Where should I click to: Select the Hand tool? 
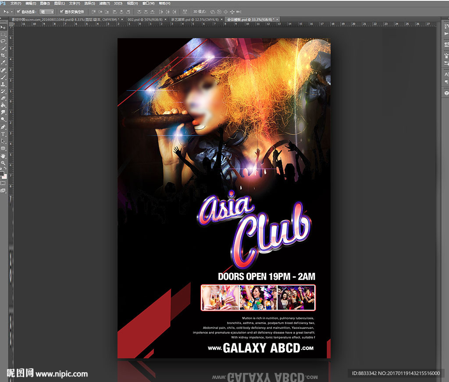coord(3,156)
